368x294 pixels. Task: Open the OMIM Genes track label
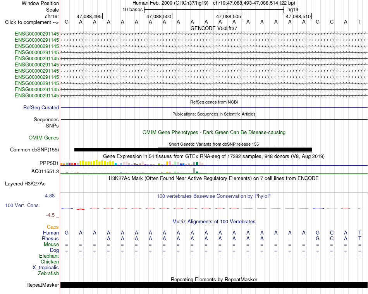(x=43, y=138)
